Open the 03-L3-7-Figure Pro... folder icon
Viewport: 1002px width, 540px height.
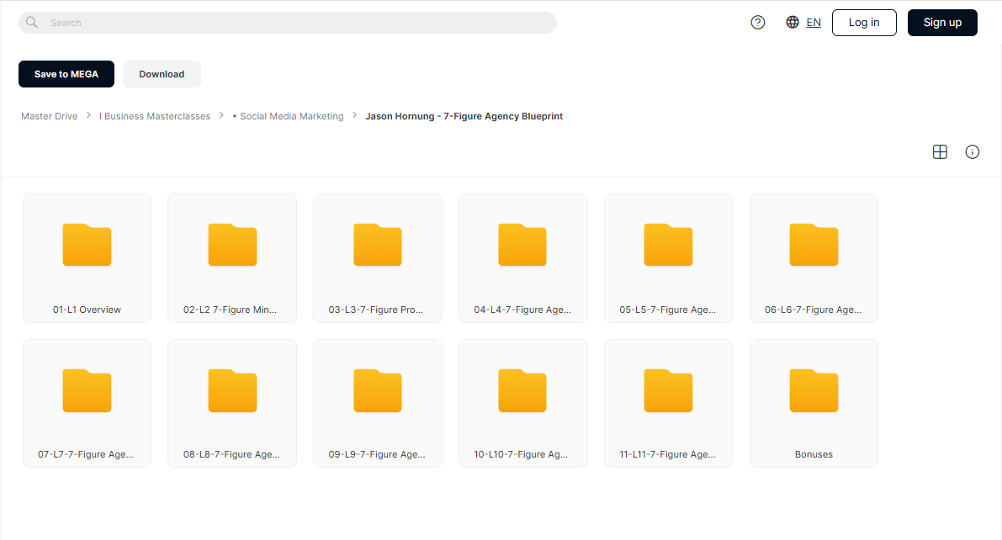[x=378, y=245]
